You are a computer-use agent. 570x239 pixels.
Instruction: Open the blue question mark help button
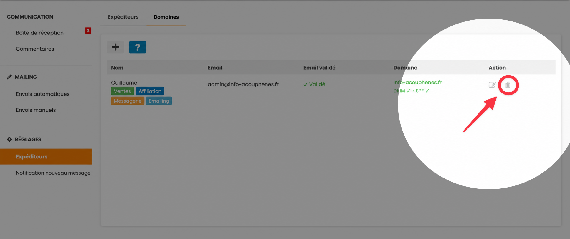pyautogui.click(x=138, y=47)
